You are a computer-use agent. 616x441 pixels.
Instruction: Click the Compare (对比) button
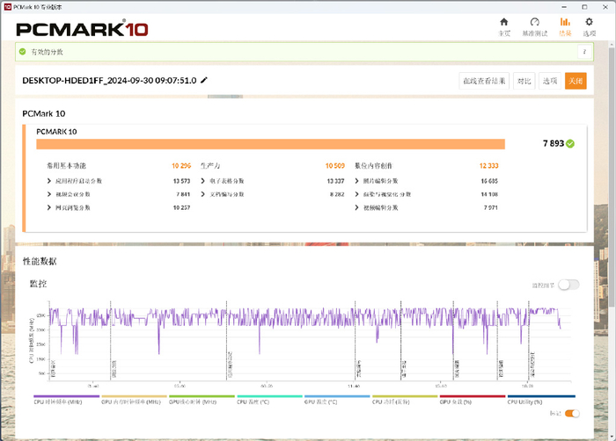point(524,81)
